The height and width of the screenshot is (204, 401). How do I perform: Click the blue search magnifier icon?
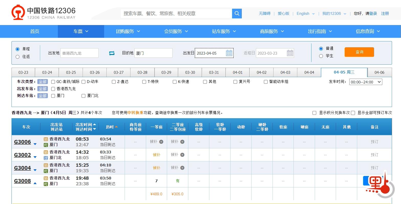(x=236, y=13)
